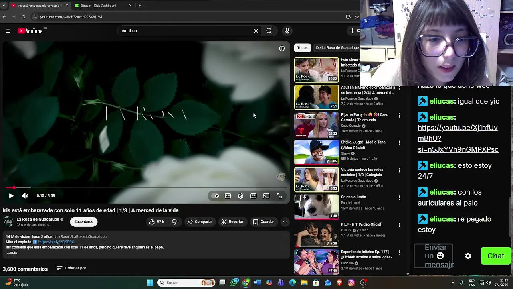Viewport: 513px width, 289px height.
Task: Open options for PILF - HIT video
Action: tap(399, 225)
